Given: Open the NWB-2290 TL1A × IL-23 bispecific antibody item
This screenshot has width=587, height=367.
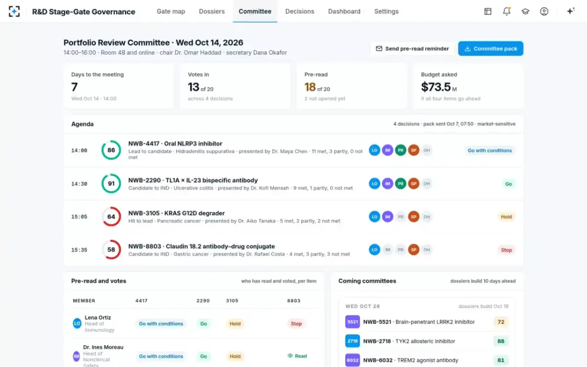Looking at the screenshot, I should (293, 183).
